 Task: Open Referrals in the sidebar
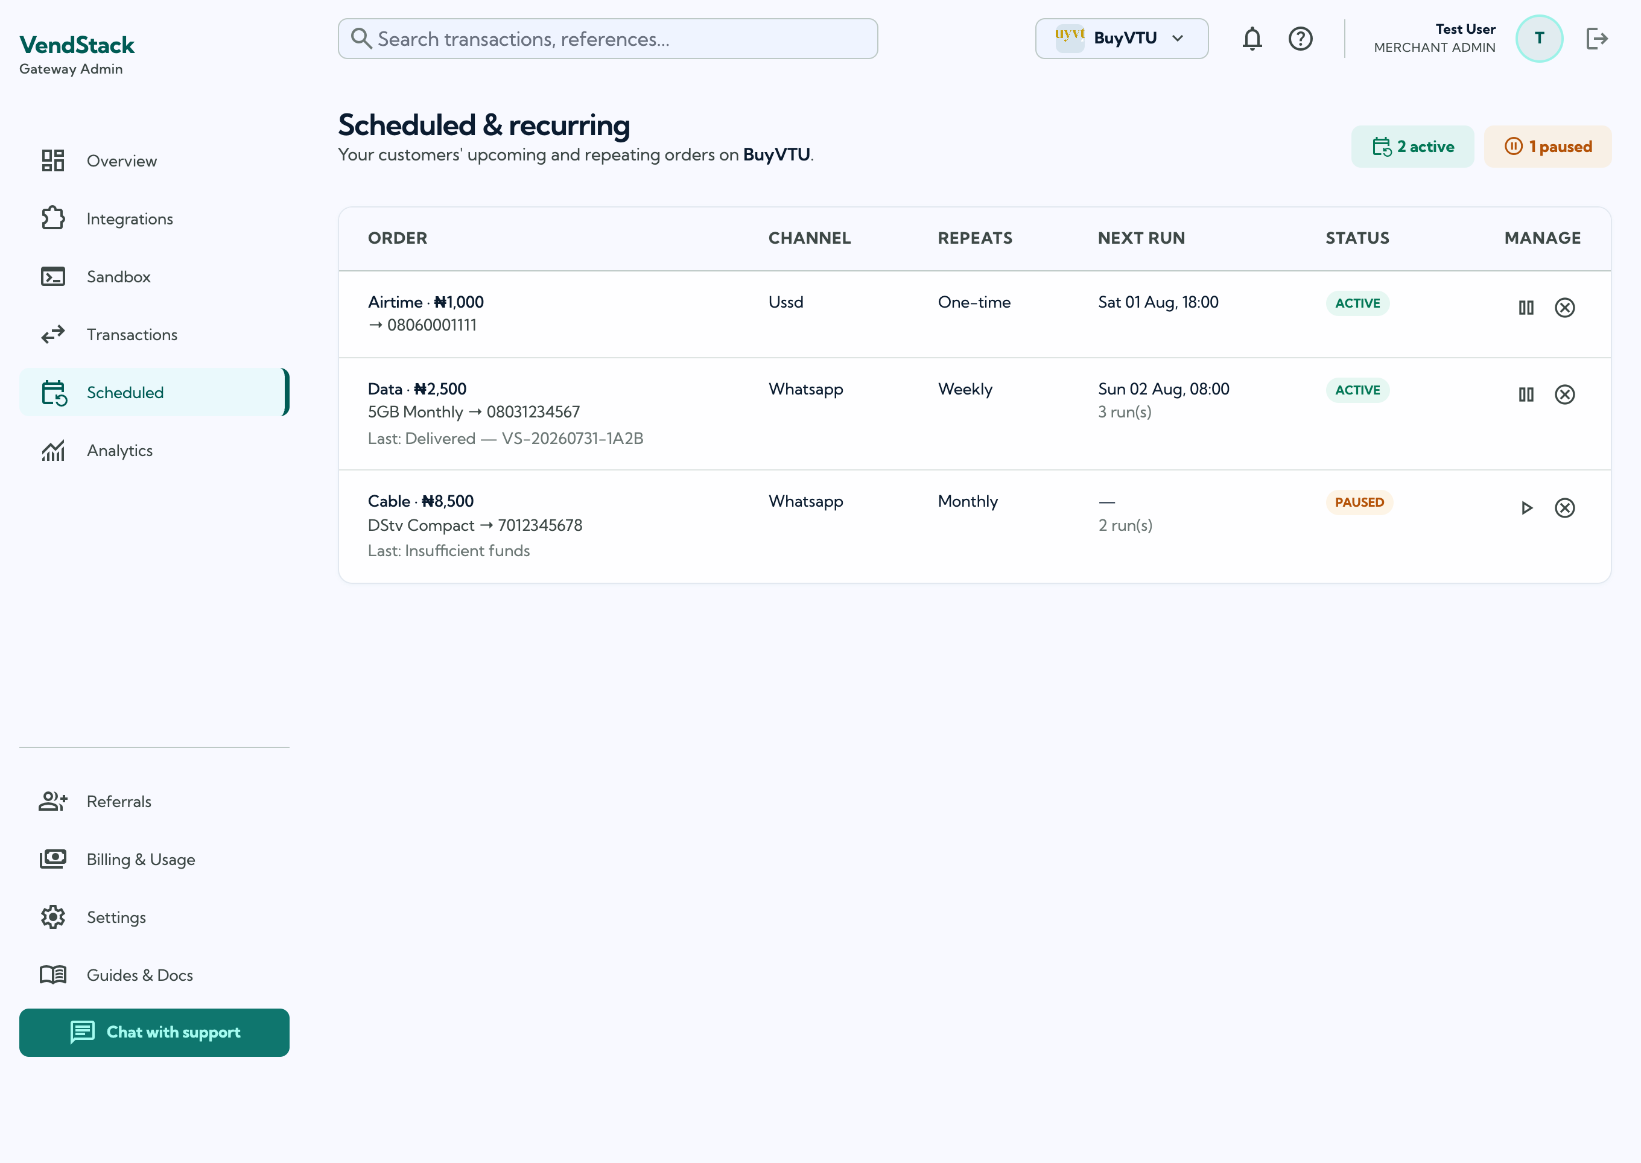(154, 801)
